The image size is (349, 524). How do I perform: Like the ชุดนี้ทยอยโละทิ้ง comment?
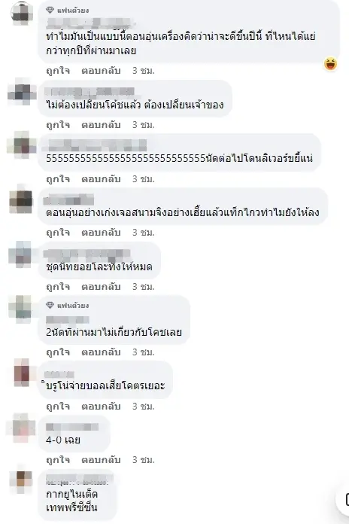[58, 287]
